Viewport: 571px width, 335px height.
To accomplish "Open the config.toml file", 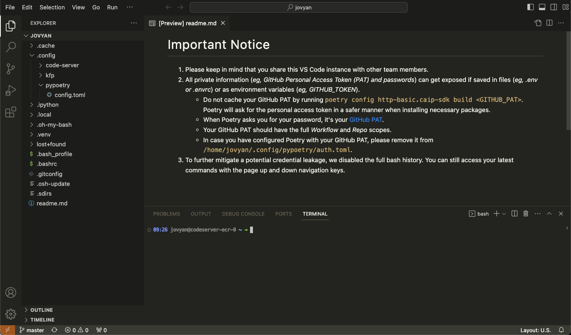I will [83, 95].
